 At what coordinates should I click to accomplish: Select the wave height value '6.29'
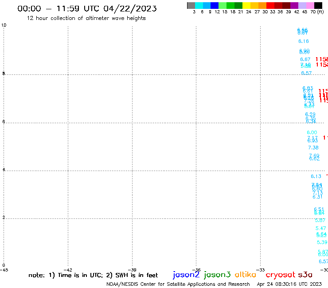(x=310, y=114)
